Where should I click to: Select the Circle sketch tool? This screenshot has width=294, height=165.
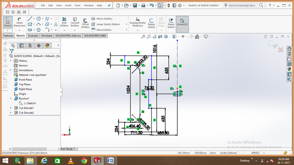(x=39, y=19)
